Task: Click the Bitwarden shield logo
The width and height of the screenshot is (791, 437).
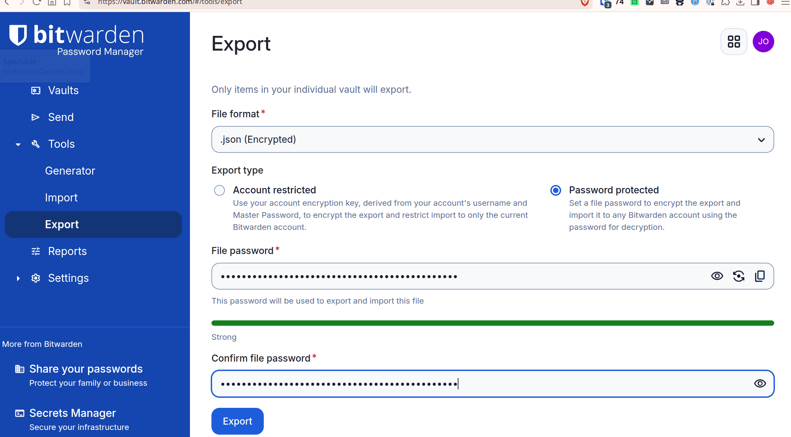Action: [18, 35]
